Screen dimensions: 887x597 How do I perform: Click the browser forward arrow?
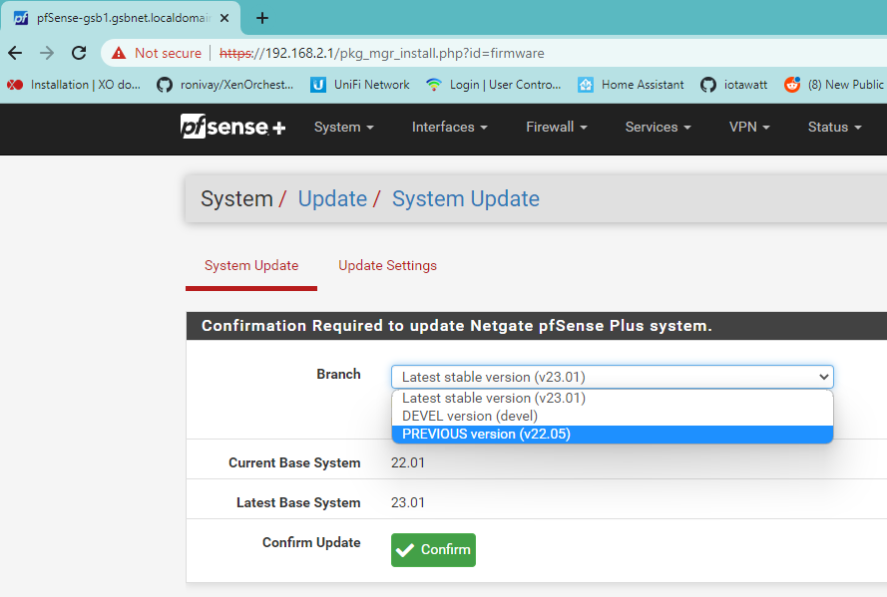[x=47, y=53]
